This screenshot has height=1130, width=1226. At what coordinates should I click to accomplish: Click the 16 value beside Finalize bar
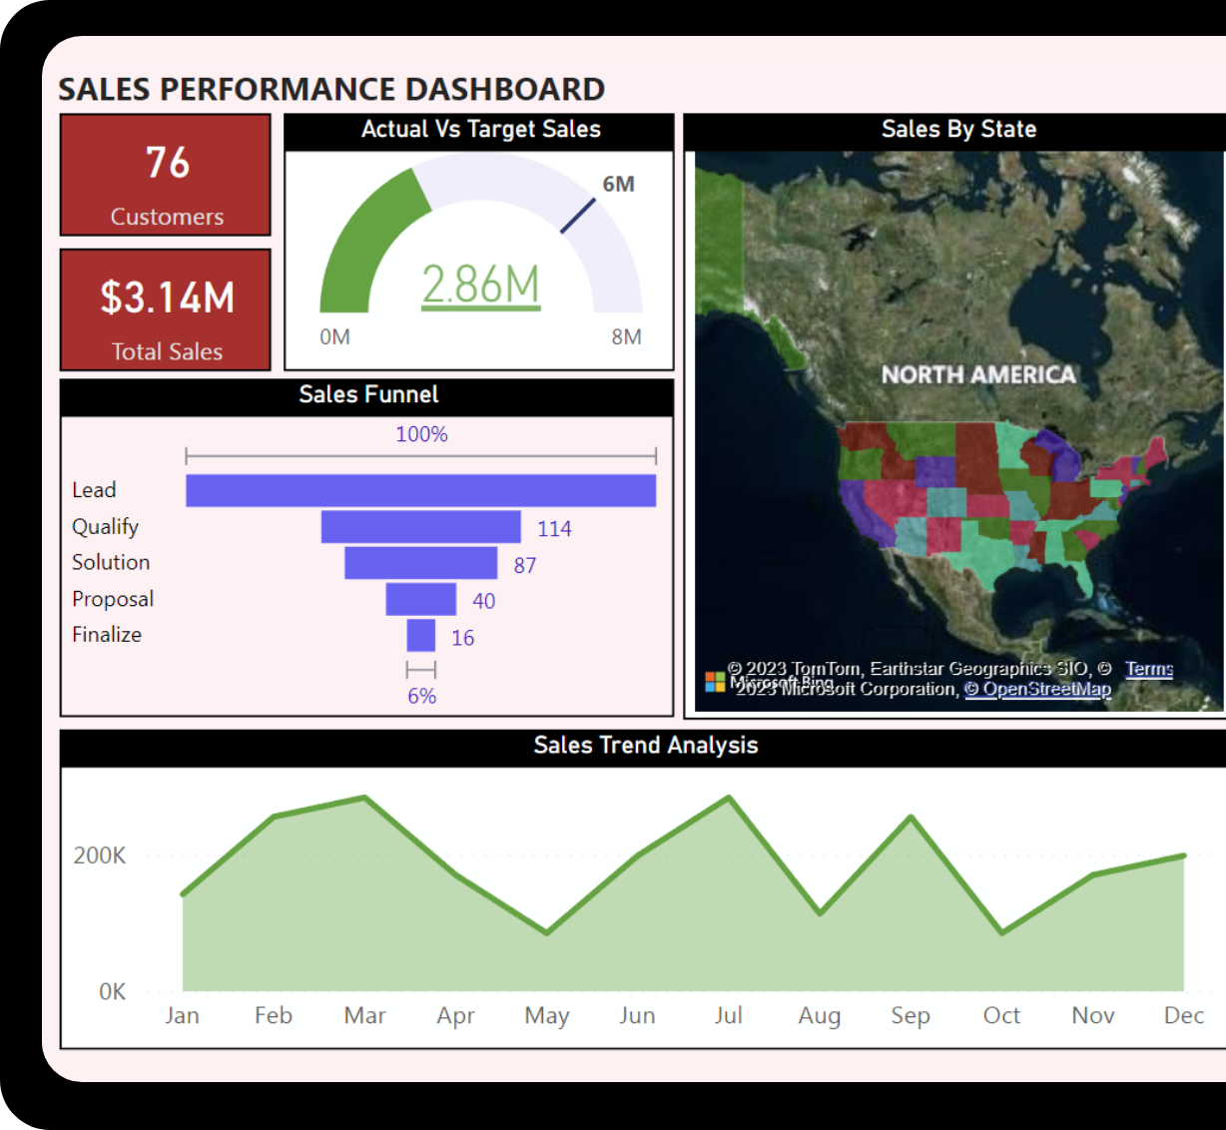pyautogui.click(x=462, y=638)
